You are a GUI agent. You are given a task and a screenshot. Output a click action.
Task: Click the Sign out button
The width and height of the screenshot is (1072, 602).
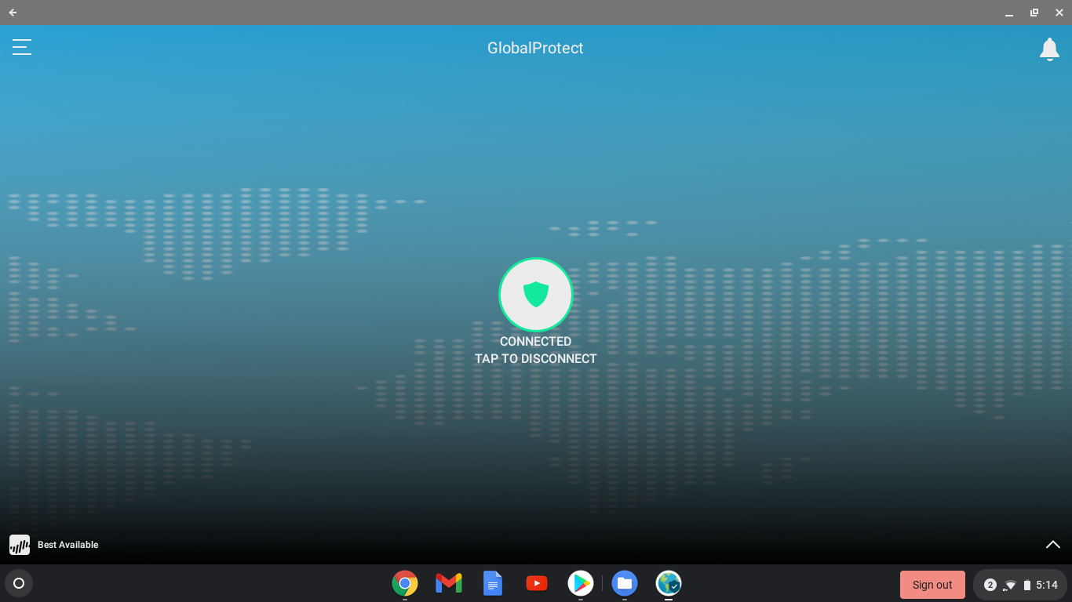pyautogui.click(x=932, y=585)
